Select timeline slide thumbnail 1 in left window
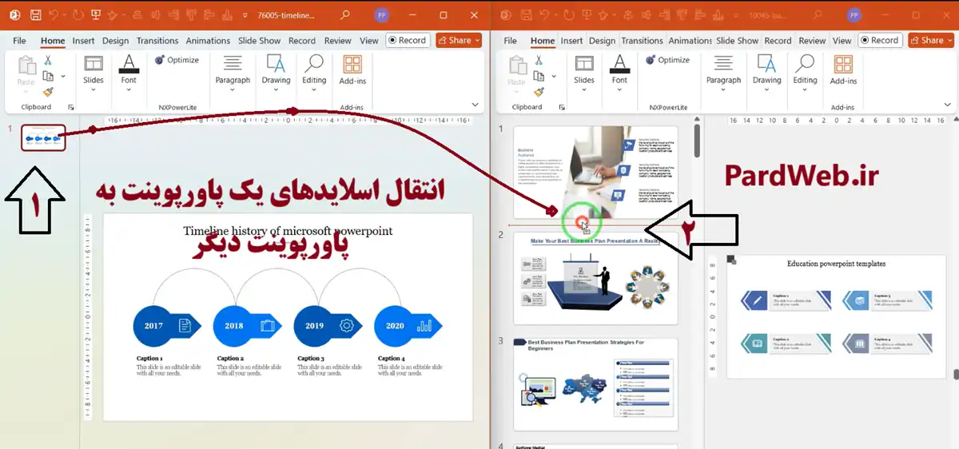This screenshot has height=449, width=959. [x=43, y=137]
